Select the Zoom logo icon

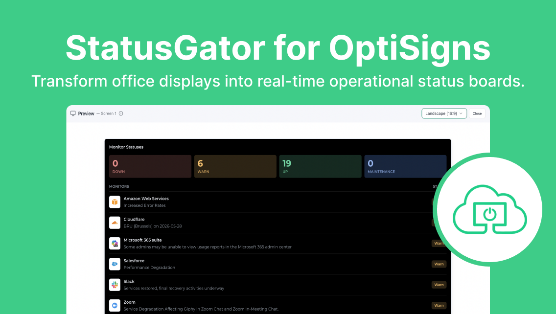115,305
